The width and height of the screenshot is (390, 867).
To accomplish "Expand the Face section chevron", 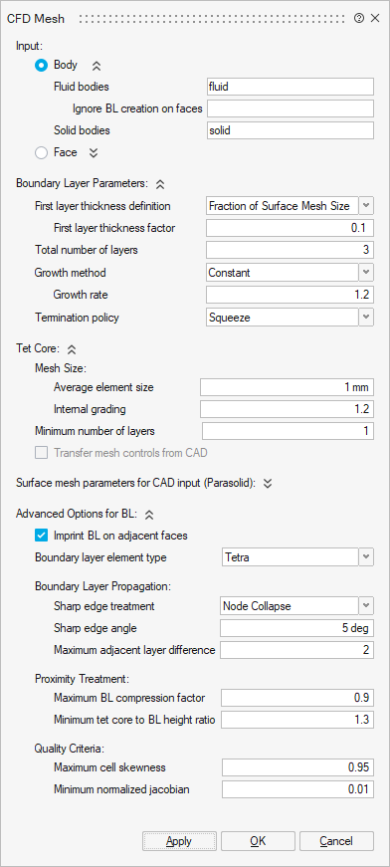I will (94, 153).
